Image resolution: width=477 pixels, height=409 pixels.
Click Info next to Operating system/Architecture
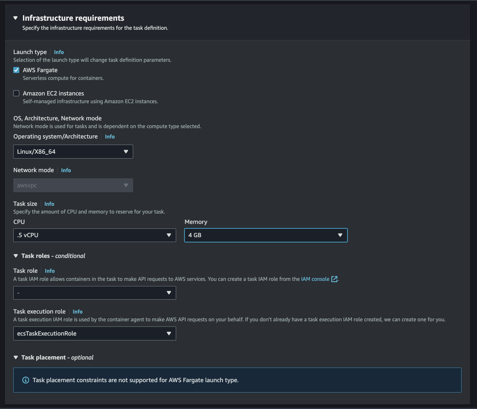[x=110, y=137]
